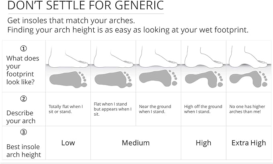This screenshot has height=164, width=273.
Task: Click the circled number 3 step icon
Action: [x=23, y=132]
